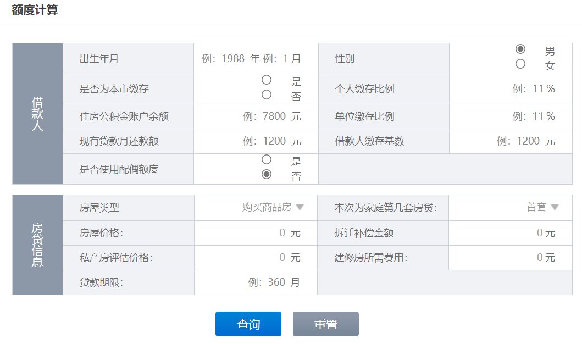Select 是 for 是否使用配偶额度
This screenshot has width=582, height=344.
[x=267, y=159]
